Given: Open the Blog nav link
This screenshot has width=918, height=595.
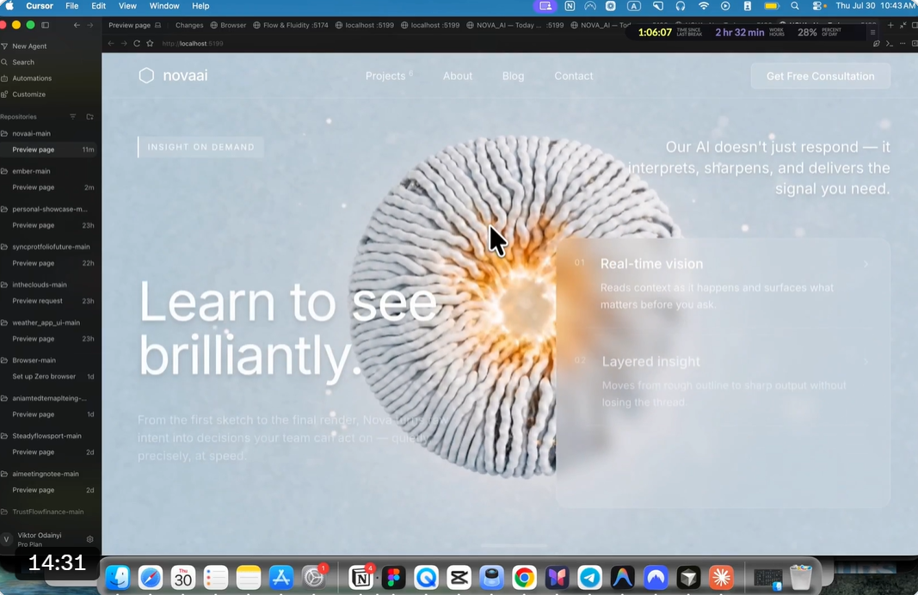Looking at the screenshot, I should click(x=513, y=76).
